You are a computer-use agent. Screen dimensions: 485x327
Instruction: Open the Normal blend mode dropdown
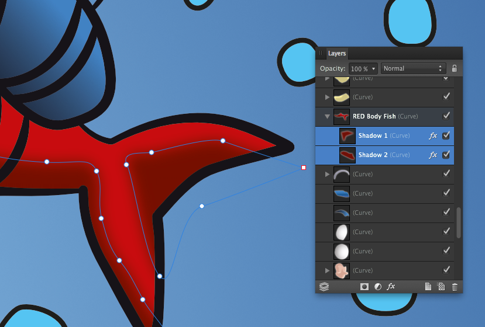coord(413,68)
